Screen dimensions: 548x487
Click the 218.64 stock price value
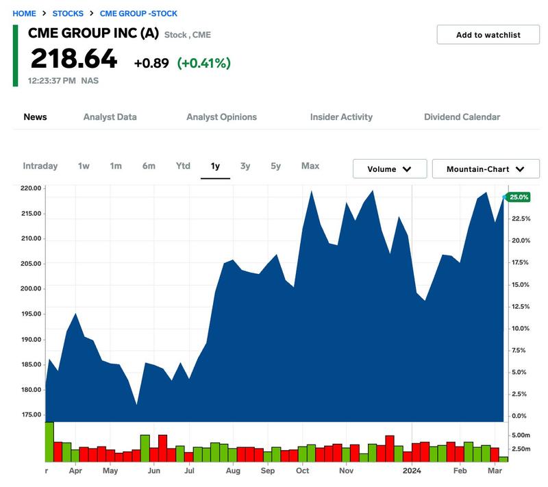point(74,58)
